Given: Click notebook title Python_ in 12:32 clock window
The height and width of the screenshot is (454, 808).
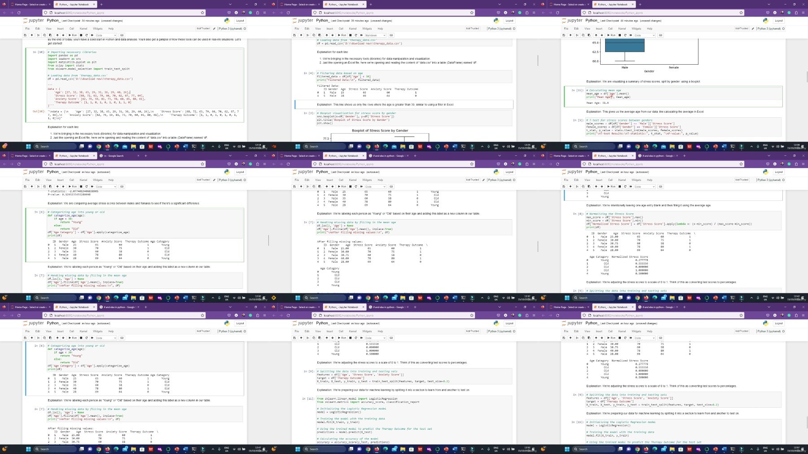Looking at the screenshot, I should [x=53, y=172].
